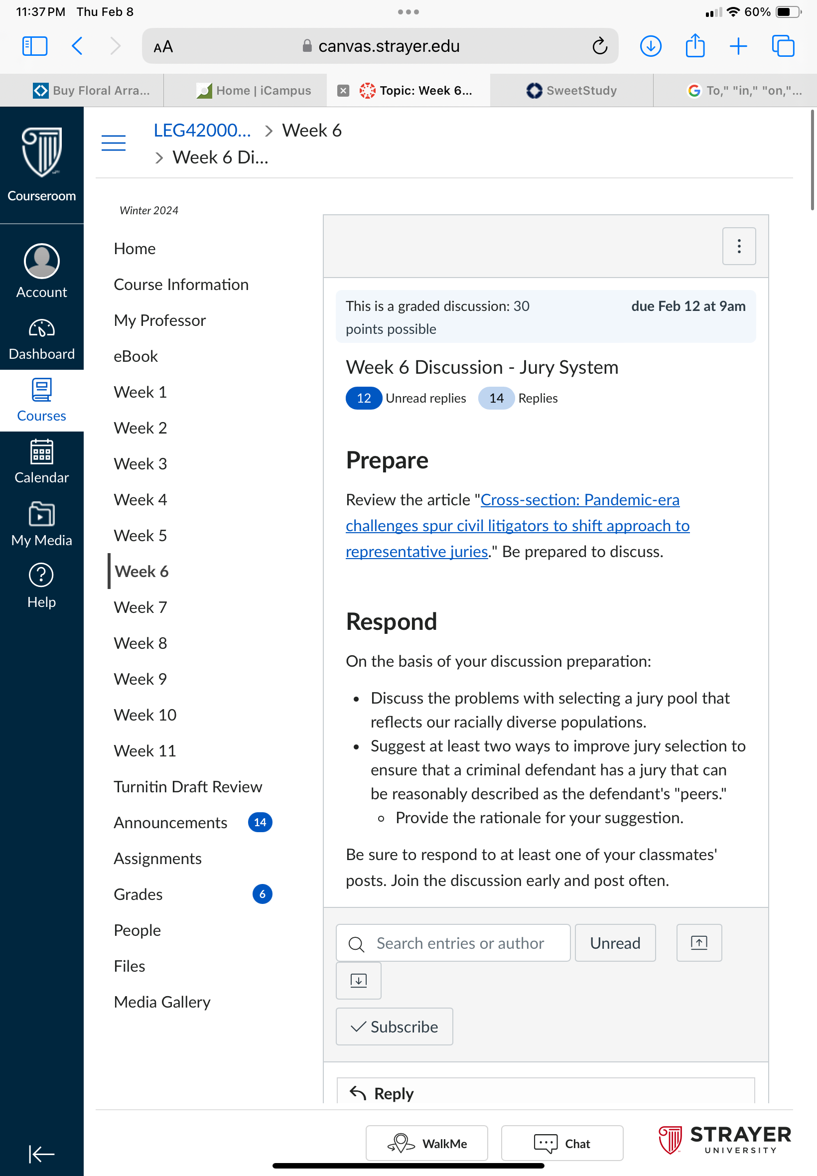Go to Week 4 in course menu
The image size is (817, 1176).
pos(140,500)
